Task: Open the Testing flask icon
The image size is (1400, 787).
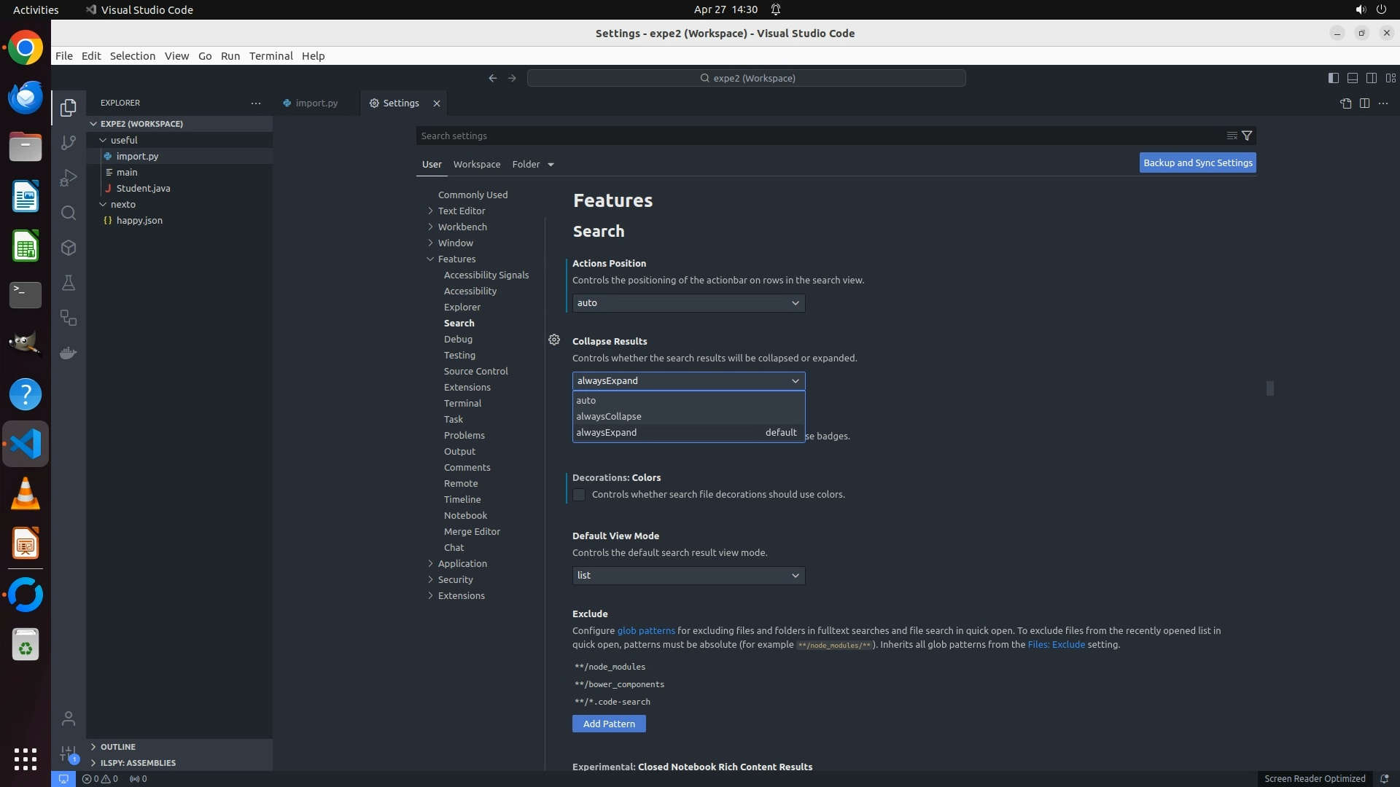Action: [69, 283]
